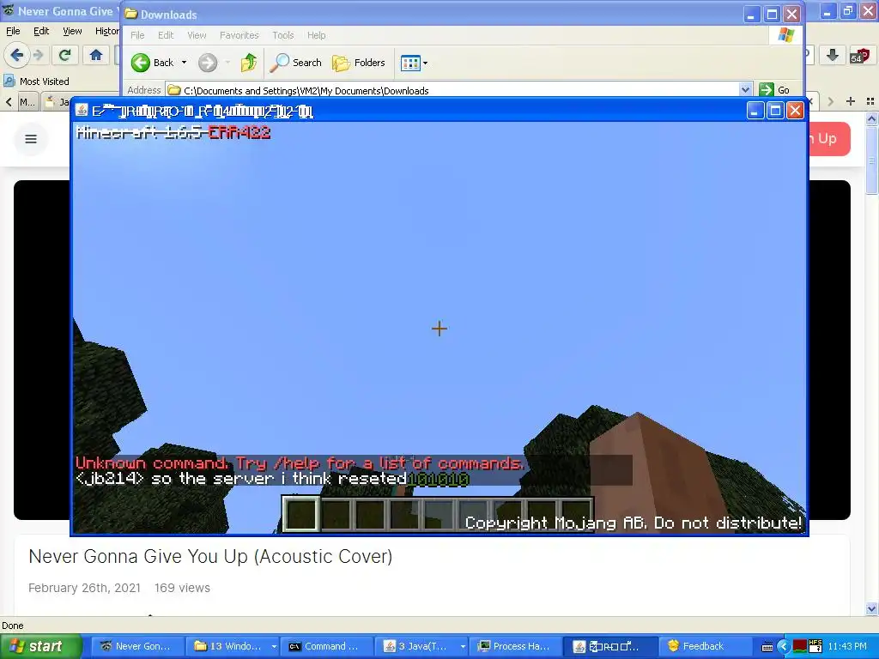Image resolution: width=879 pixels, height=659 pixels.
Task: Open the browser Edit menu
Action: tap(41, 31)
